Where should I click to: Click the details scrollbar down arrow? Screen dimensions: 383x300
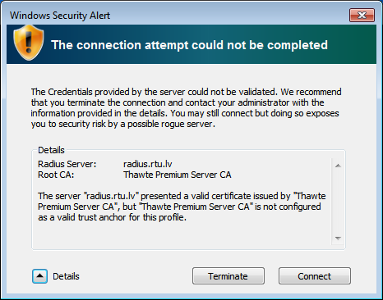(338, 239)
